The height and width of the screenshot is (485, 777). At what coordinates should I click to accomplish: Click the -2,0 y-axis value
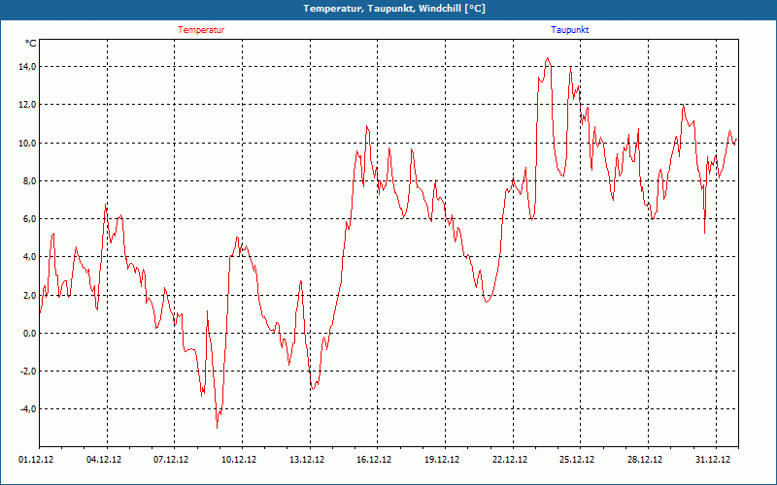[29, 372]
